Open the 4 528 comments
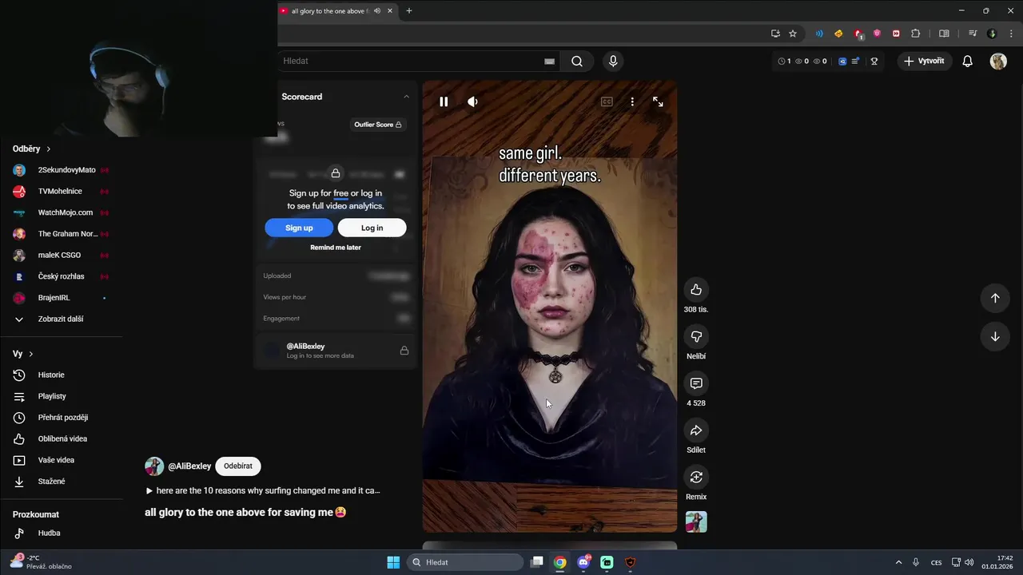1023x575 pixels. point(696,383)
